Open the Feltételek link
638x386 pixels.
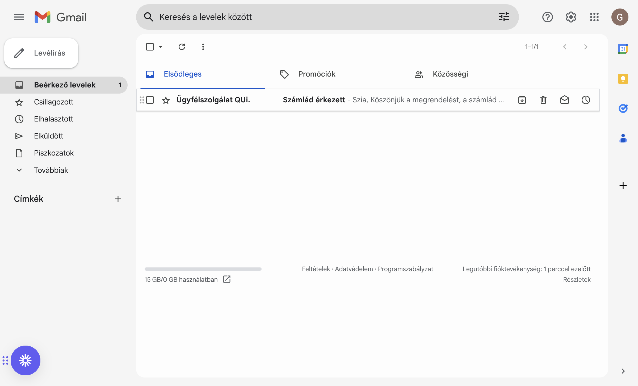click(316, 269)
